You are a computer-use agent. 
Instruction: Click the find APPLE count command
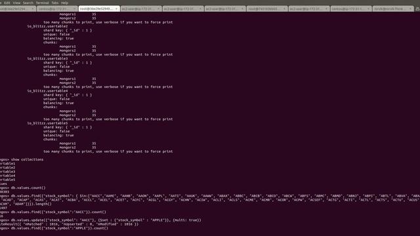coord(60,228)
